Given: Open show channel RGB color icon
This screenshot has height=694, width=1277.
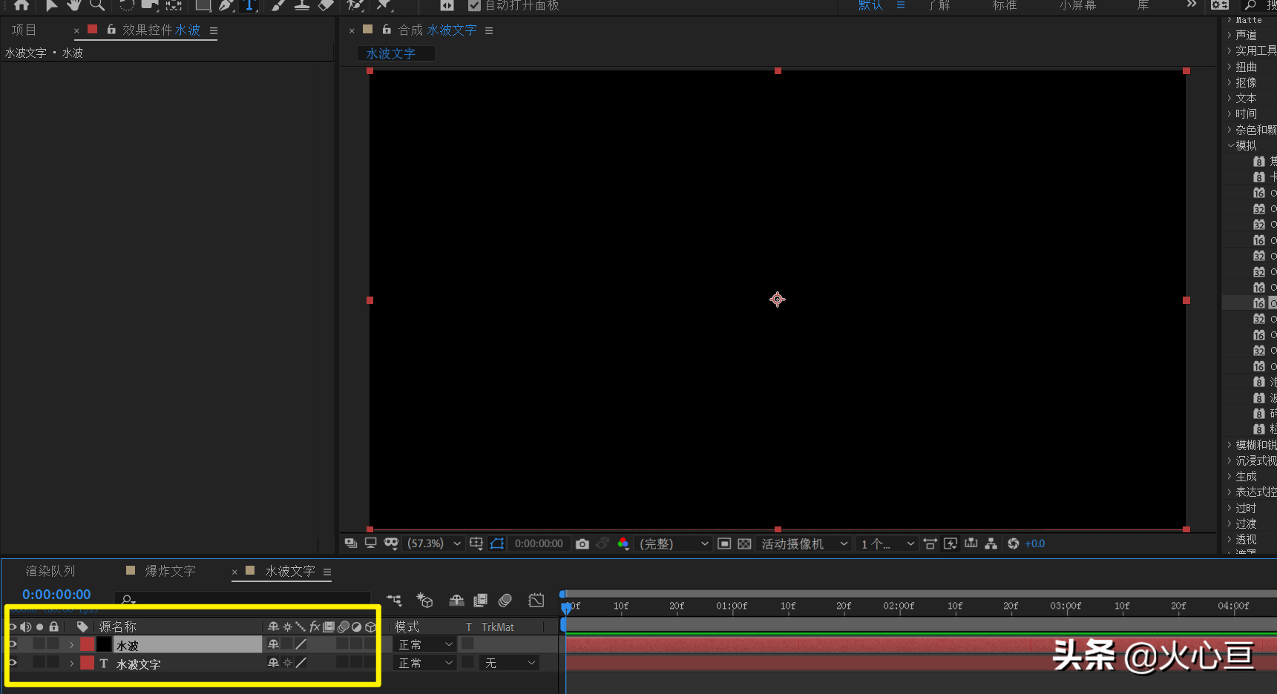Looking at the screenshot, I should 623,544.
